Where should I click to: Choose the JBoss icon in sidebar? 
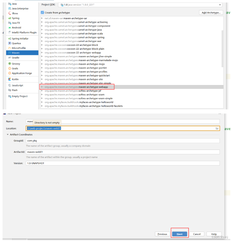tap(10, 13)
